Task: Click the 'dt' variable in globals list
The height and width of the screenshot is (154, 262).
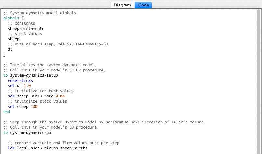Action: (x=10, y=49)
